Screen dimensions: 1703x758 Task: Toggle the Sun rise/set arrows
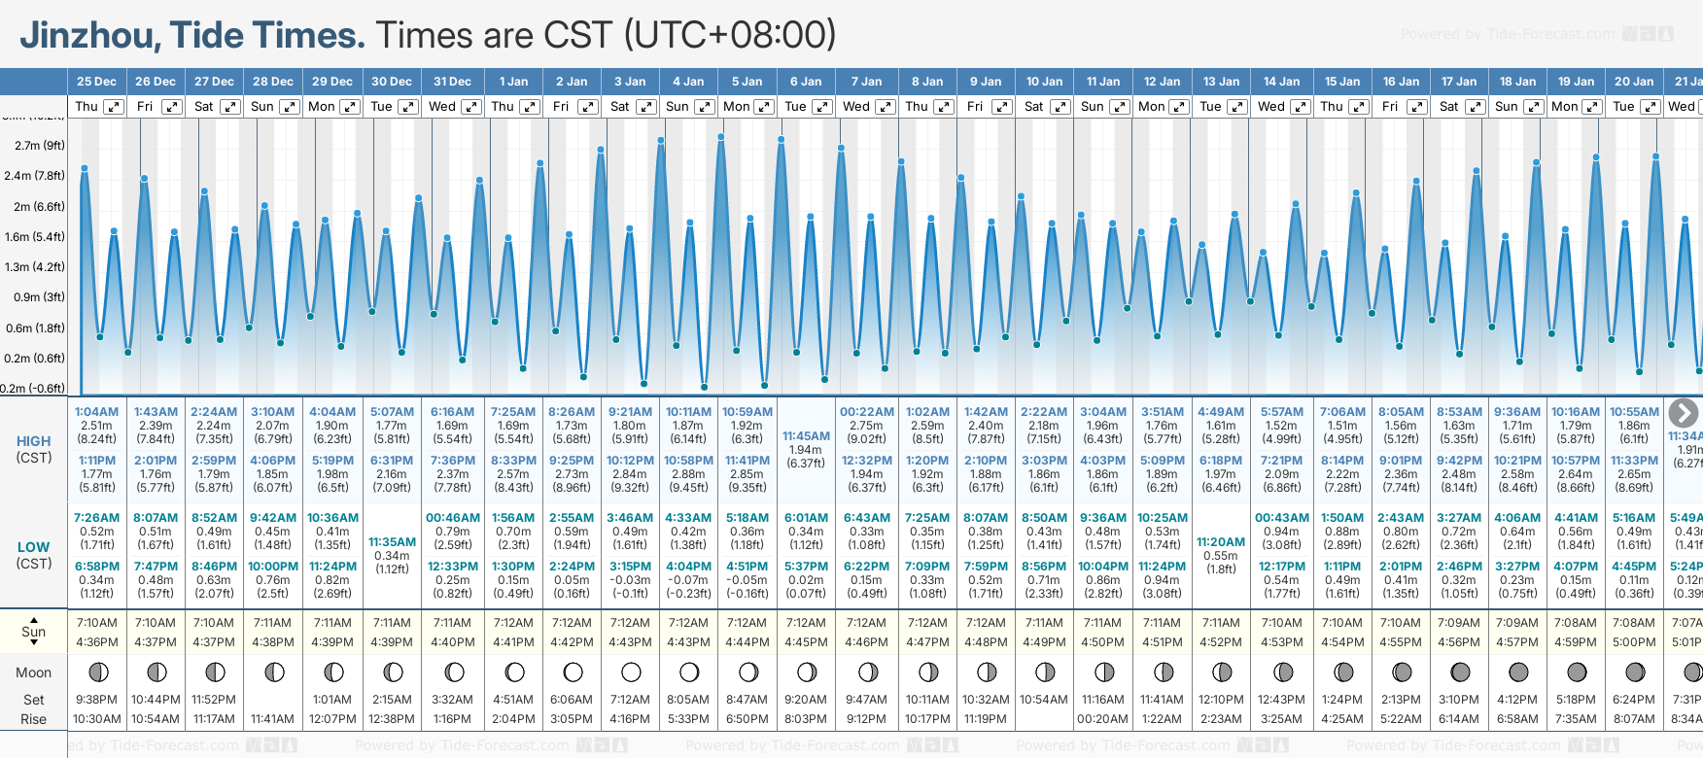[x=34, y=631]
